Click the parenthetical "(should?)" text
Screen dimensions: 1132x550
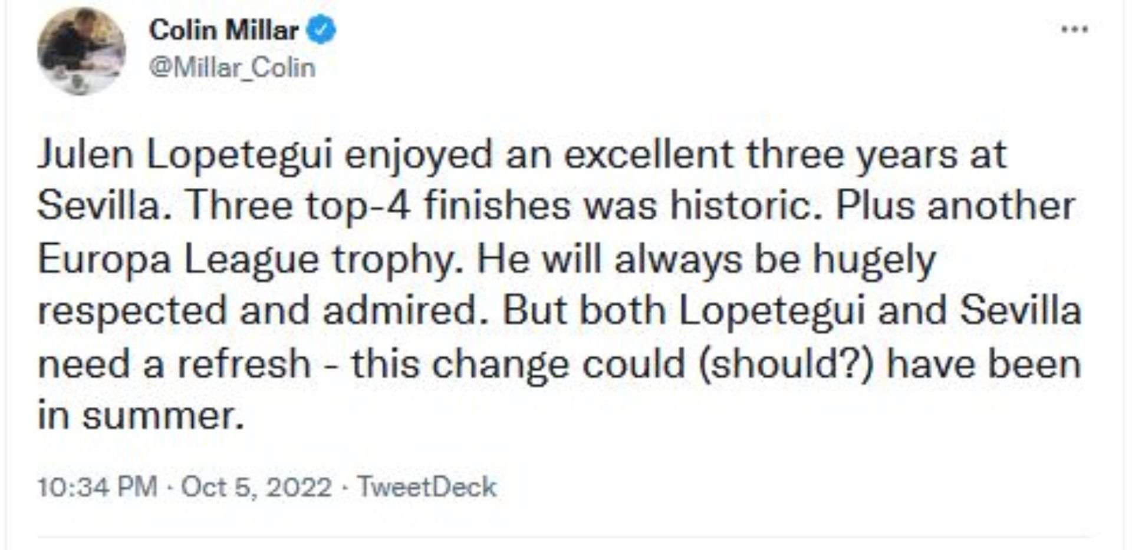786,363
